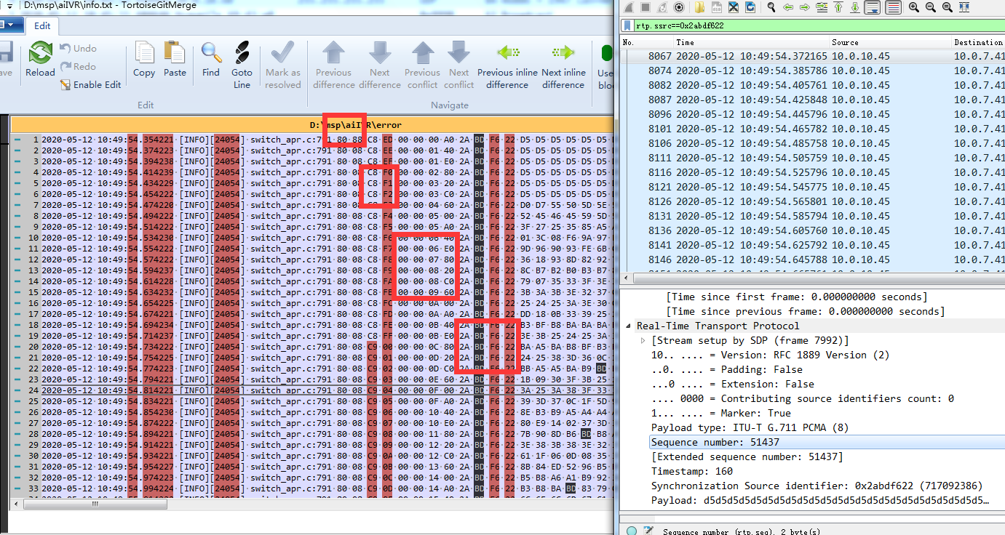Reset zoom to 100% in Wireshark

tap(946, 7)
